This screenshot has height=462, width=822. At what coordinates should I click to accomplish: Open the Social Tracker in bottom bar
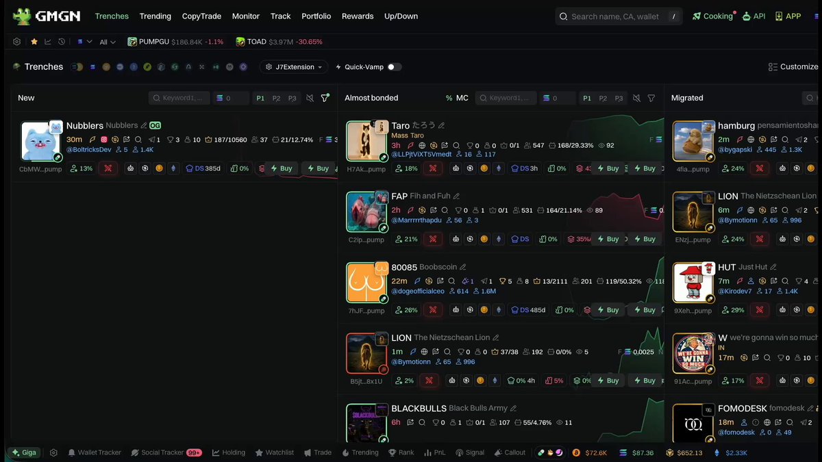click(x=166, y=452)
